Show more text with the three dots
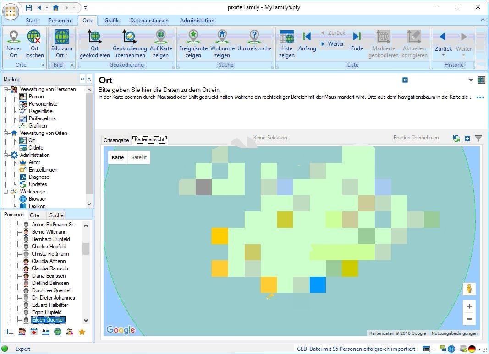 coord(480,97)
